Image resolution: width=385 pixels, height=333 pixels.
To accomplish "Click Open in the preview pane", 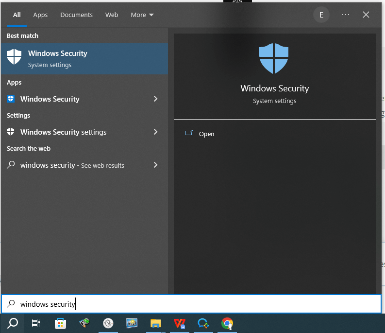I will 206,134.
